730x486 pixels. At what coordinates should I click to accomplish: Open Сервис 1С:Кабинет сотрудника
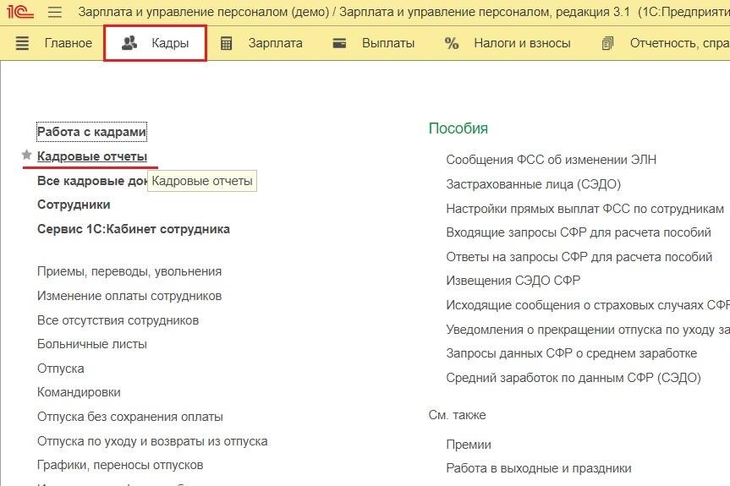click(134, 229)
